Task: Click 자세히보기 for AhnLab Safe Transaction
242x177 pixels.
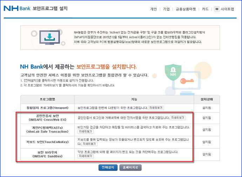Action: 86,131
